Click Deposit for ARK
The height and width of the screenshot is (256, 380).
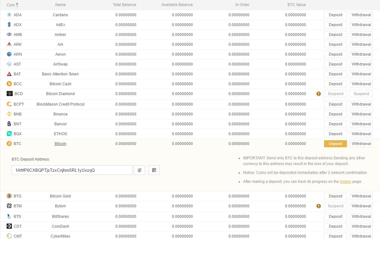click(336, 45)
